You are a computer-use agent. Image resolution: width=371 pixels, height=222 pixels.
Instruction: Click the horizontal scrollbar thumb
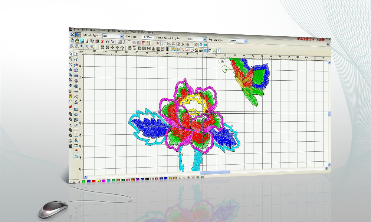215,172
